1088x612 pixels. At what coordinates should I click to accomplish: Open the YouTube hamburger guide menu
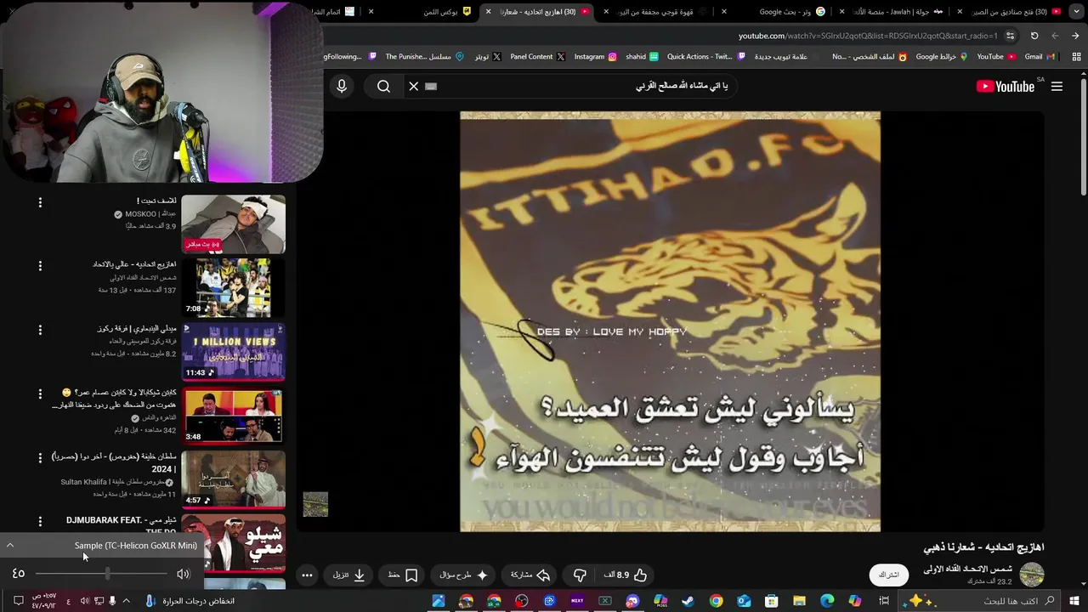tap(1057, 86)
